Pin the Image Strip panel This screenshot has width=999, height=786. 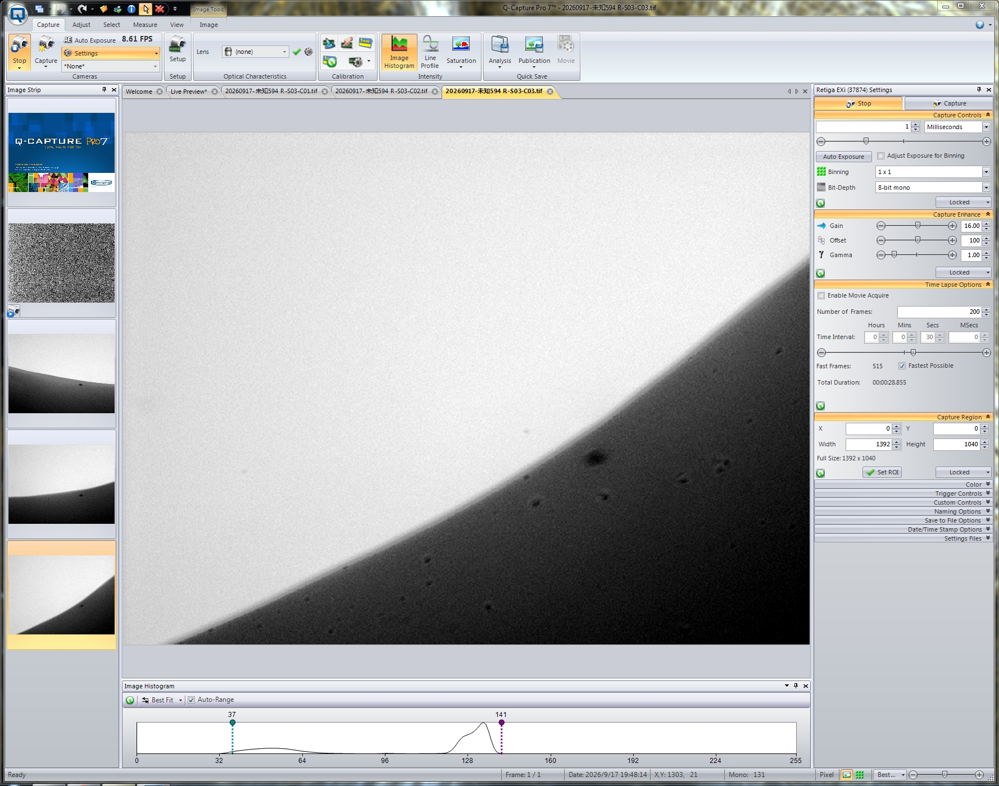(104, 90)
